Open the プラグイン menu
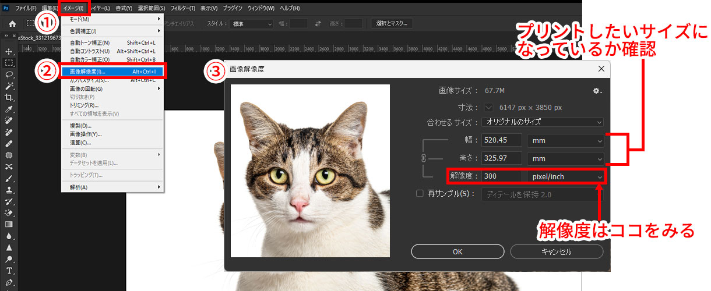The width and height of the screenshot is (711, 291). [x=233, y=8]
